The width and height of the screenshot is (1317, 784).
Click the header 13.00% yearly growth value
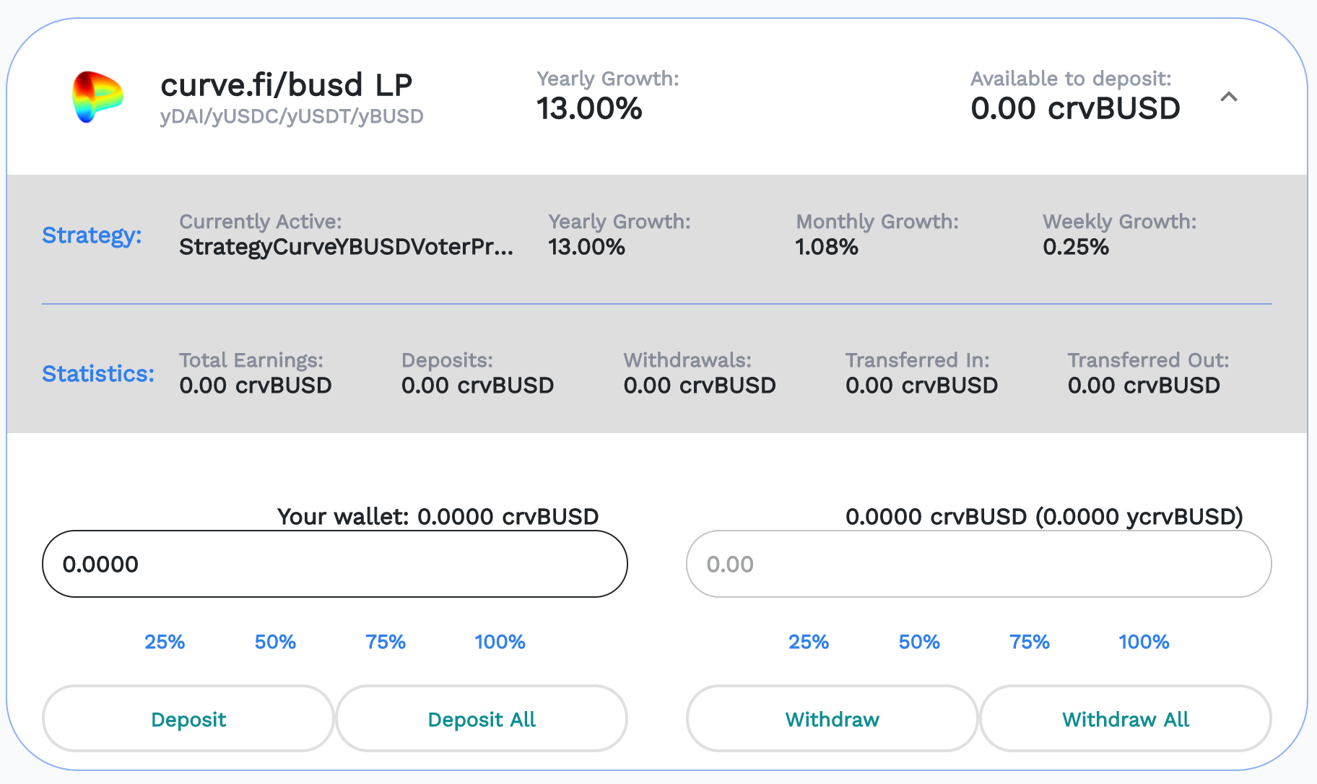(x=589, y=109)
